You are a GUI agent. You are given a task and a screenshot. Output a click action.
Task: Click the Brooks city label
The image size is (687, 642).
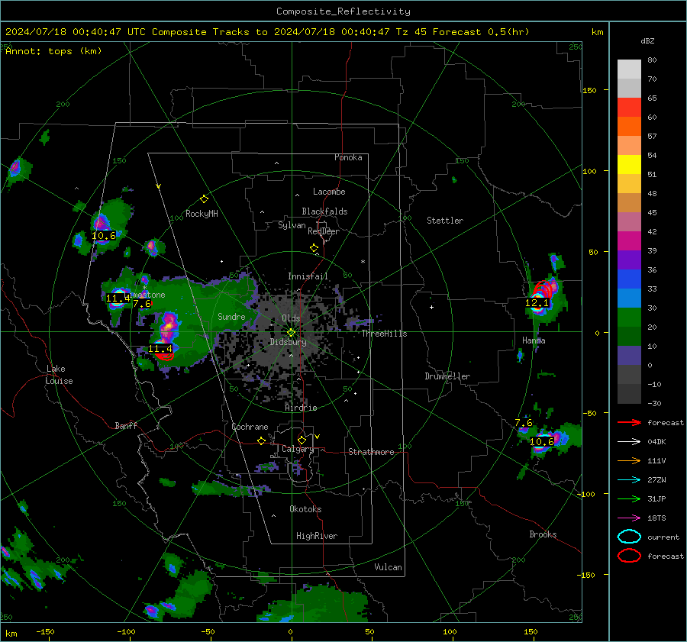(543, 534)
